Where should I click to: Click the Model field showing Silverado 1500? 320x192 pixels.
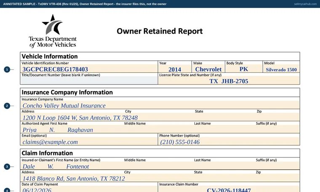coord(281,69)
